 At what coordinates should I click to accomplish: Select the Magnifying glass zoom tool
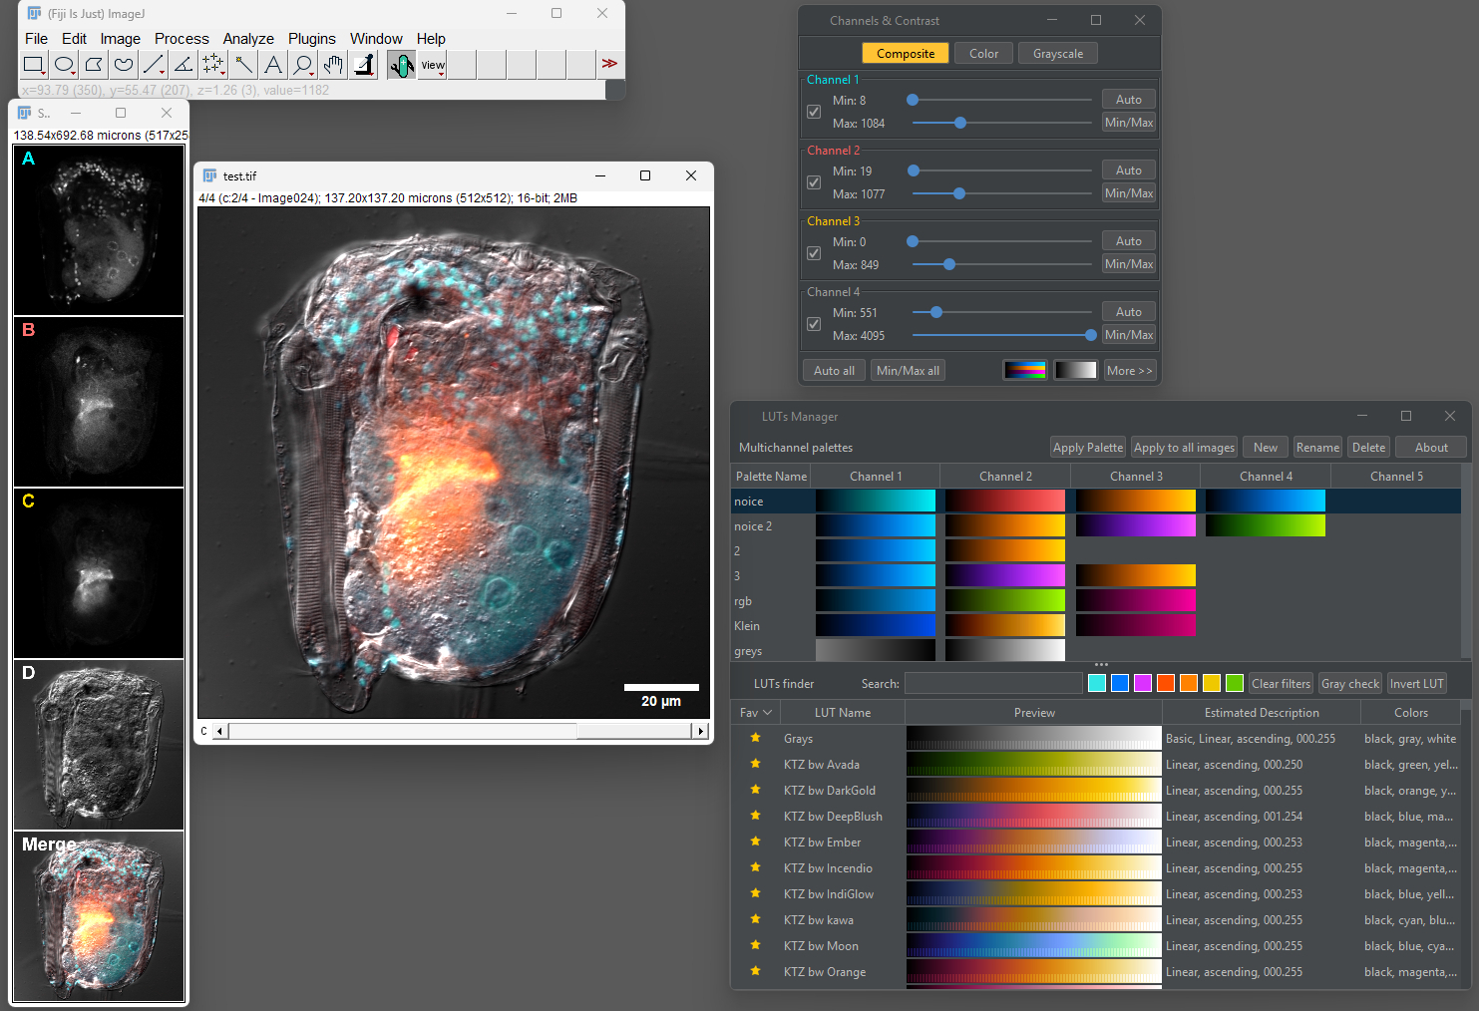(x=303, y=65)
